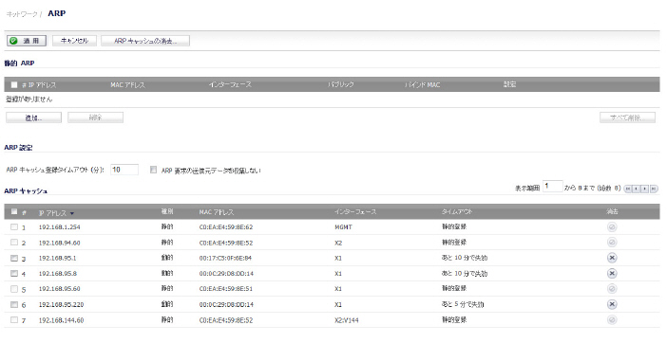Sort ARP cache by IP アドレス column arrow
Image resolution: width=667 pixels, height=343 pixels.
tap(72, 213)
